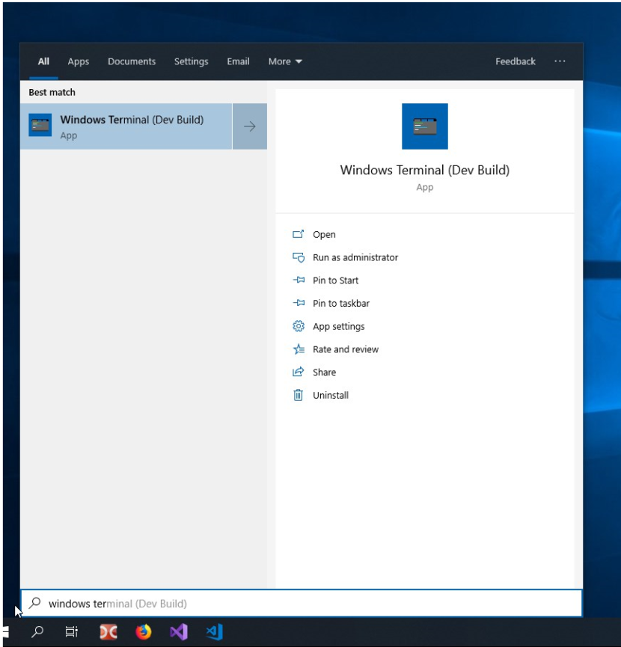The height and width of the screenshot is (647, 621).
Task: Expand the More filter dropdown
Action: click(x=284, y=61)
